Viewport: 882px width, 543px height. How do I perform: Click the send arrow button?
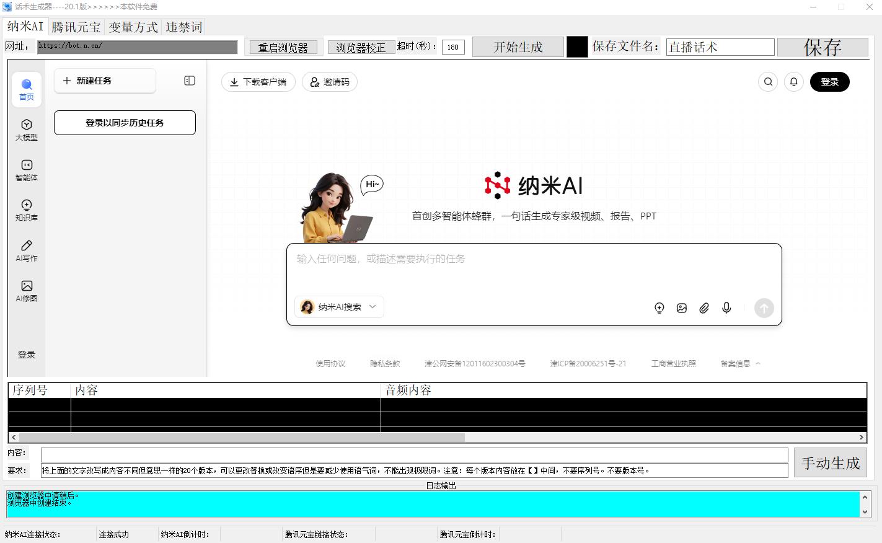pyautogui.click(x=764, y=308)
